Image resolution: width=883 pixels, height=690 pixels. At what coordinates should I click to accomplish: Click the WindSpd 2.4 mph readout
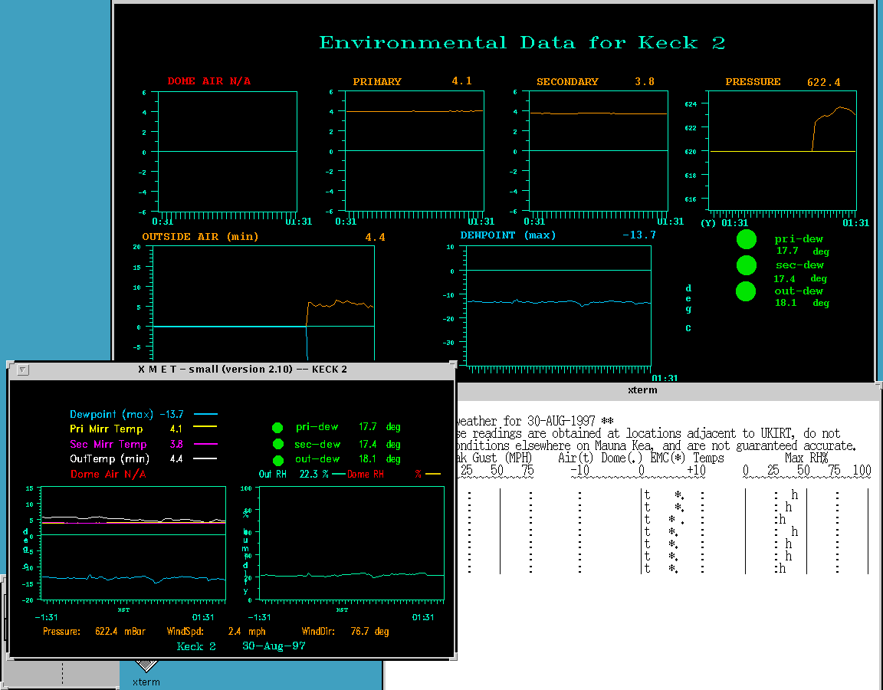pyautogui.click(x=215, y=632)
